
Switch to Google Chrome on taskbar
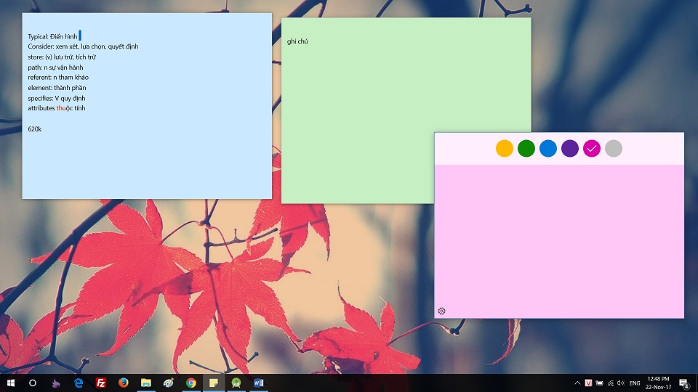(x=191, y=383)
